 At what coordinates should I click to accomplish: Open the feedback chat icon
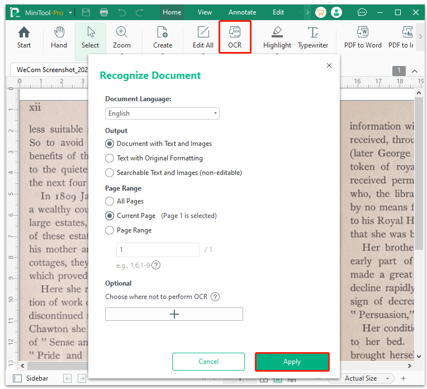pos(362,12)
